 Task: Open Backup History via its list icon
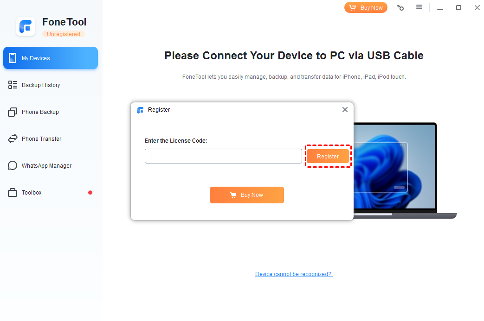13,85
